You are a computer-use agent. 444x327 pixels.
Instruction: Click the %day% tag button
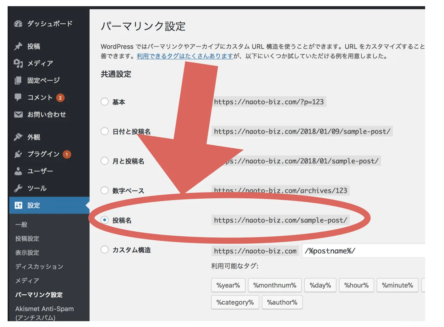click(320, 285)
